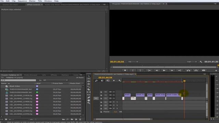219x123 pixels.
Task: Step forward one frame
Action: pyautogui.click(x=172, y=70)
